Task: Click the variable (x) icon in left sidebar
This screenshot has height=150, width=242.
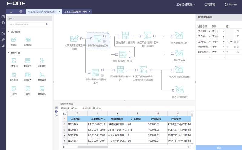Action: [3, 46]
